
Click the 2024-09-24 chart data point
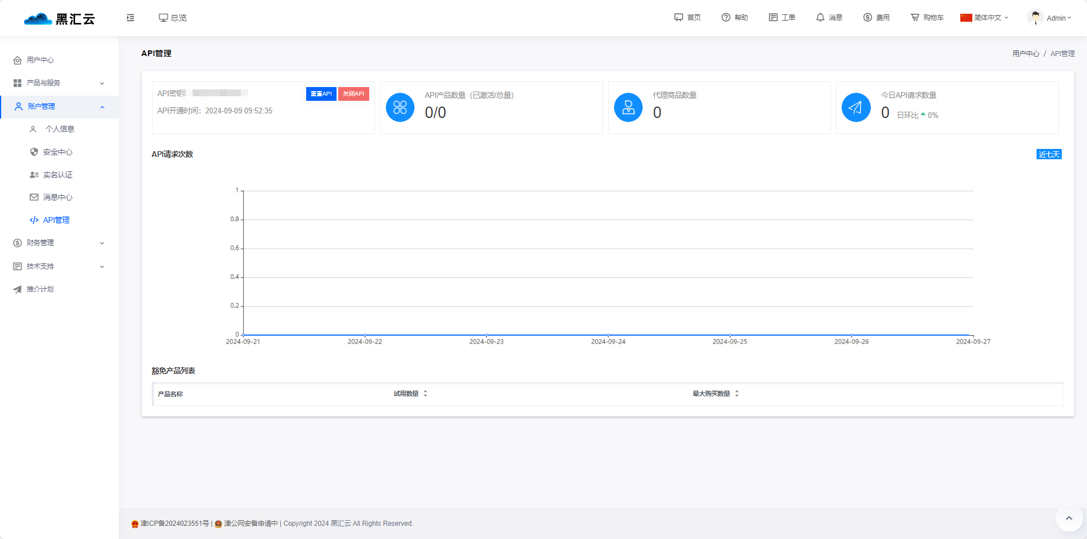[608, 335]
